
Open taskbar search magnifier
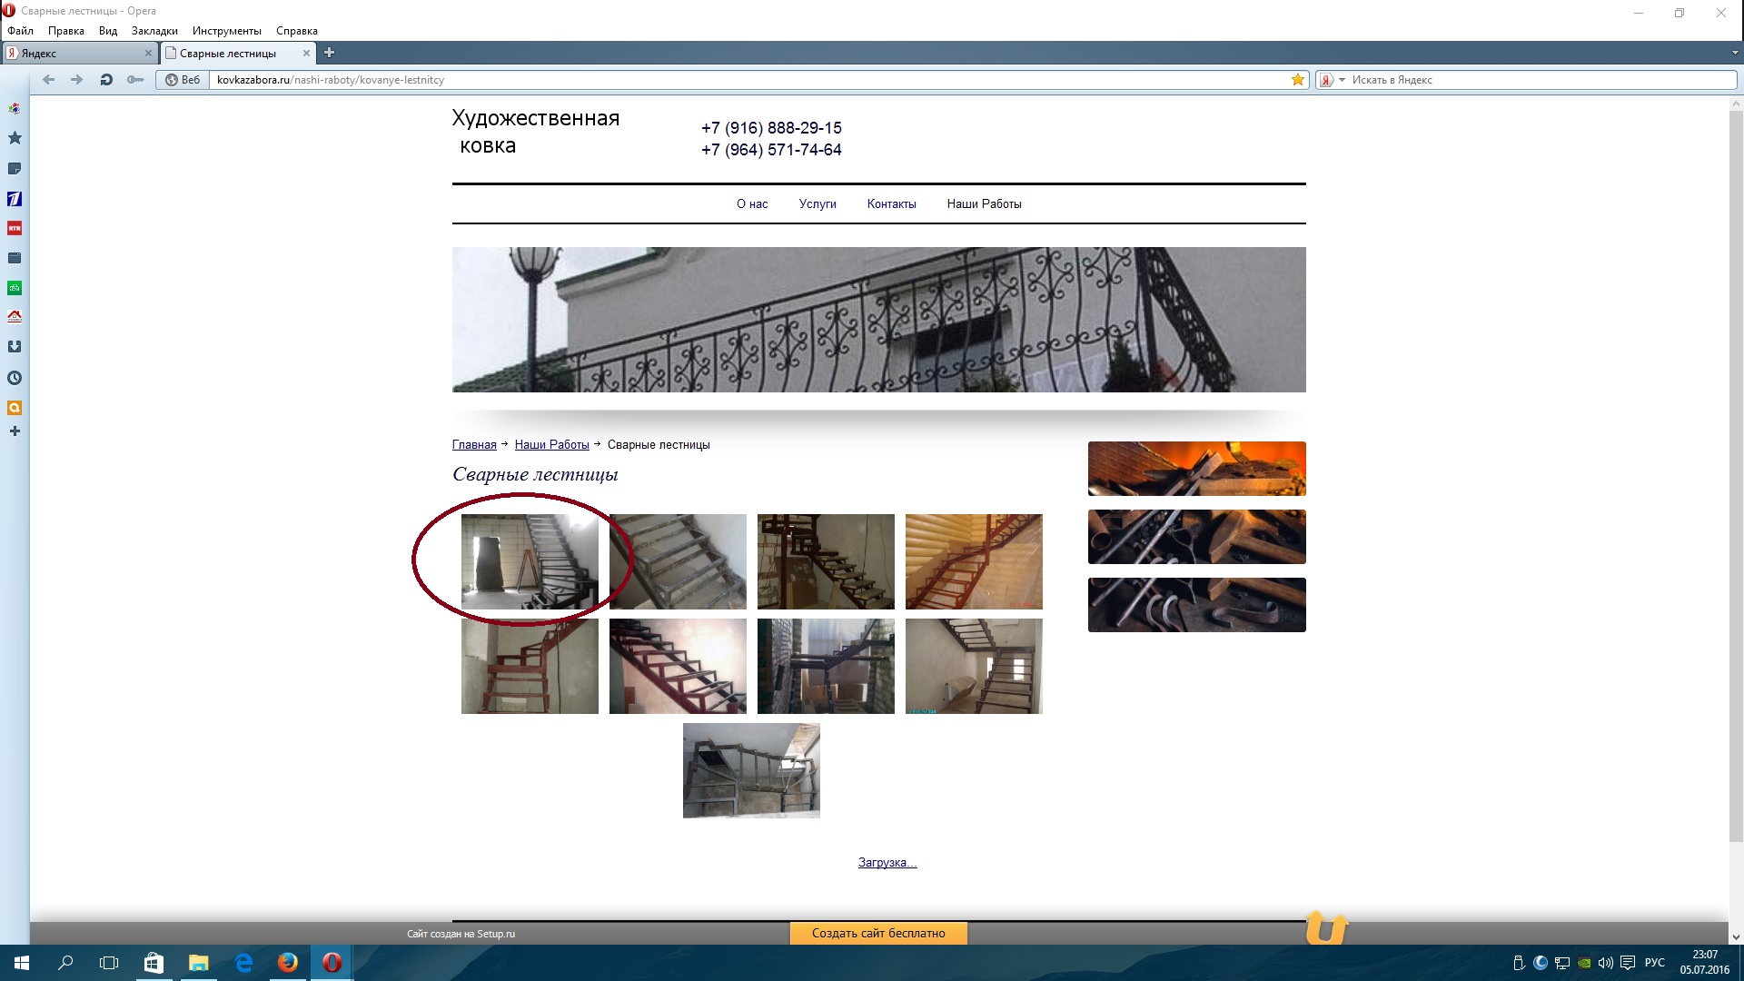(x=65, y=963)
